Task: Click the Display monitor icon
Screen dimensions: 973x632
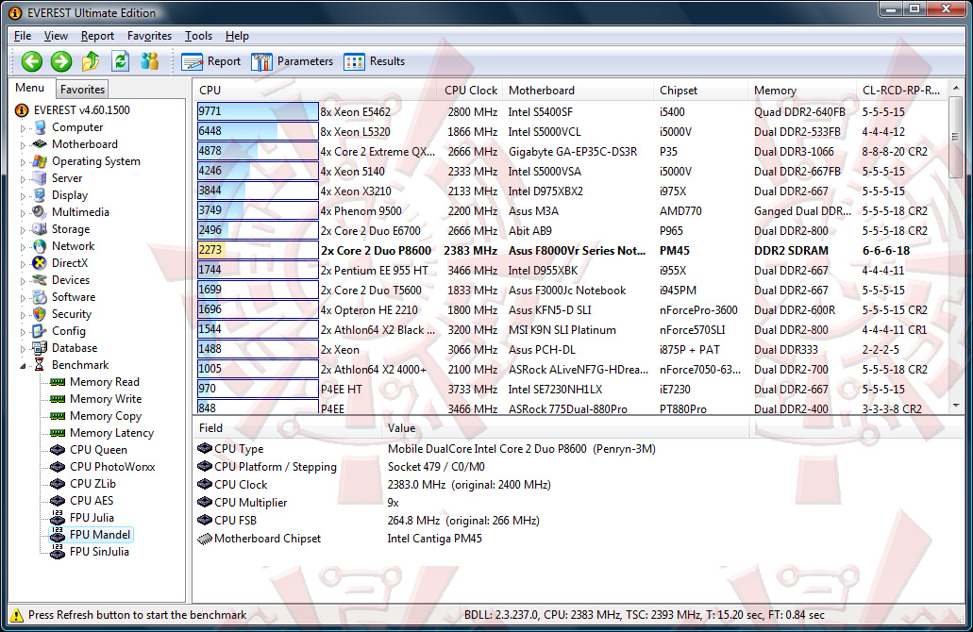Action: [41, 195]
